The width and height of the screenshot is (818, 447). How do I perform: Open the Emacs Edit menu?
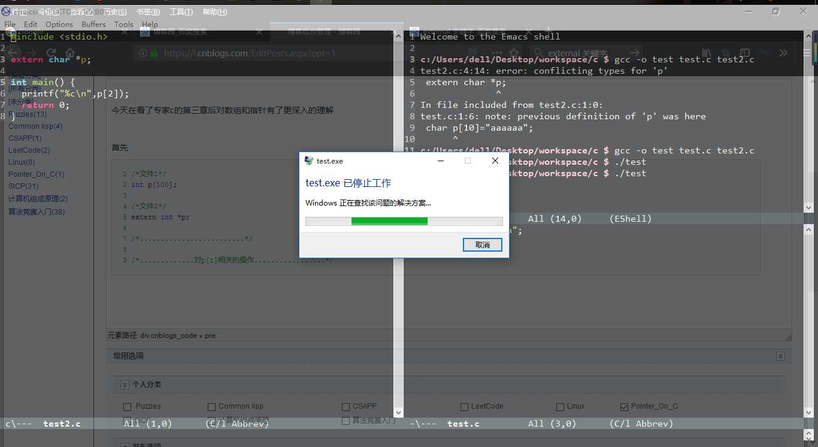31,25
